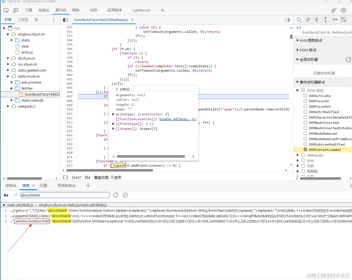Add a new DevTools tab with the plus icon
The image size is (352, 280).
(163, 10)
